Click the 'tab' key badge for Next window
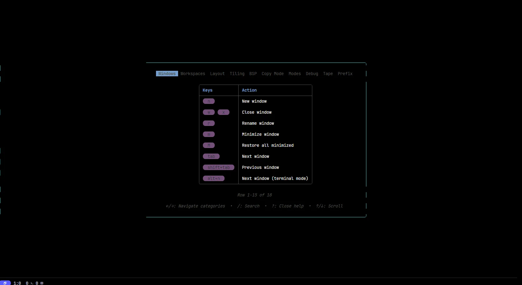The width and height of the screenshot is (522, 285). coord(211,156)
